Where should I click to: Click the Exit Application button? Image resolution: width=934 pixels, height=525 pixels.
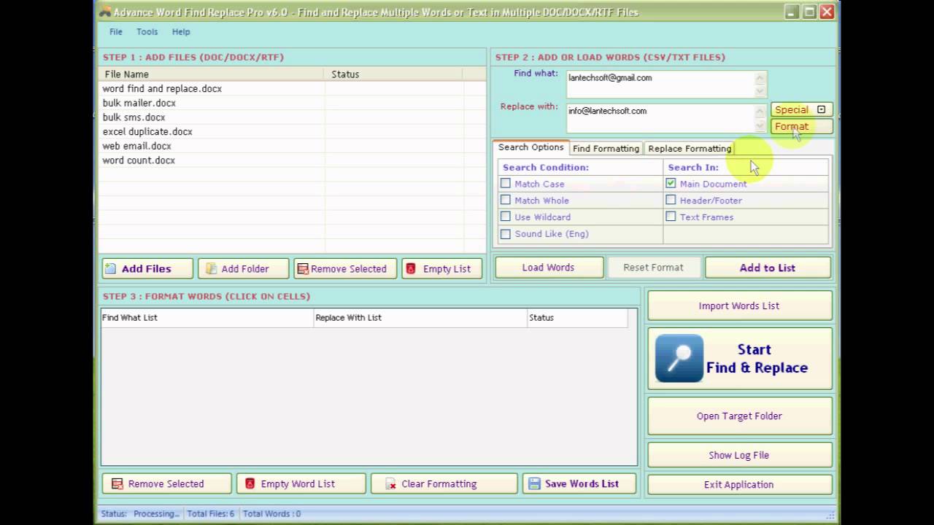(x=739, y=484)
